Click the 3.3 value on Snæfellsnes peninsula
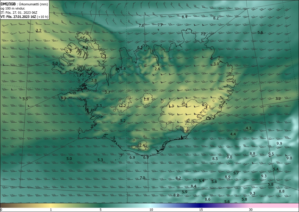Viewport: 299px width, 212px height. pos(63,98)
